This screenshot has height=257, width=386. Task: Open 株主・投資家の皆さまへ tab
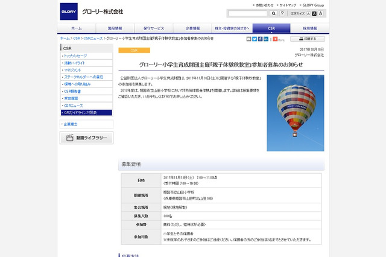pyautogui.click(x=232, y=28)
